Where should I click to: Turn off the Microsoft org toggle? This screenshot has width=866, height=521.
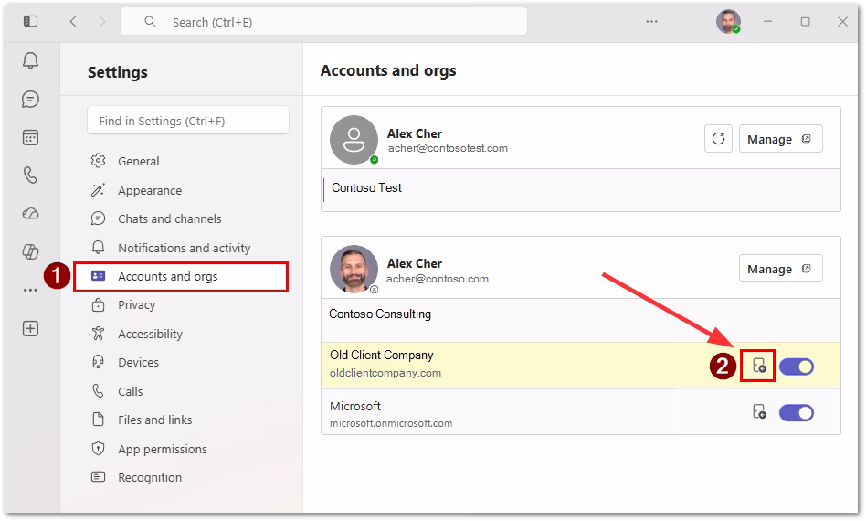(797, 413)
